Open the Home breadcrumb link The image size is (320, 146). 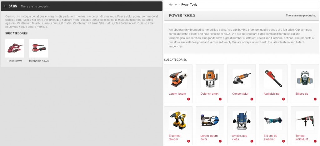pyautogui.click(x=173, y=5)
